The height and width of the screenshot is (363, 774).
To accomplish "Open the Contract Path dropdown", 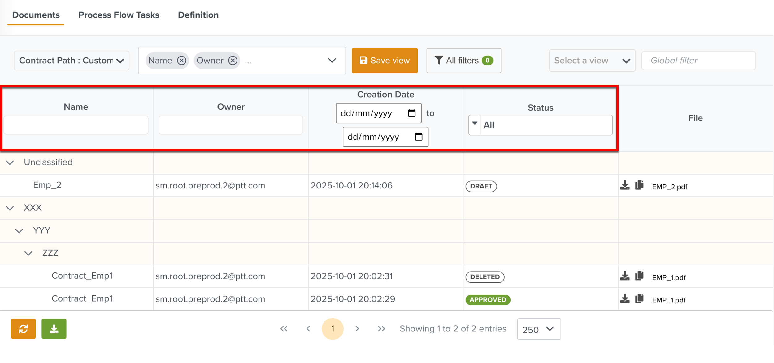I will pos(72,61).
